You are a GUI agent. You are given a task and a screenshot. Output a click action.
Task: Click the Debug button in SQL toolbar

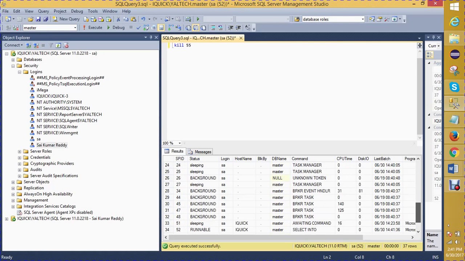coord(115,28)
